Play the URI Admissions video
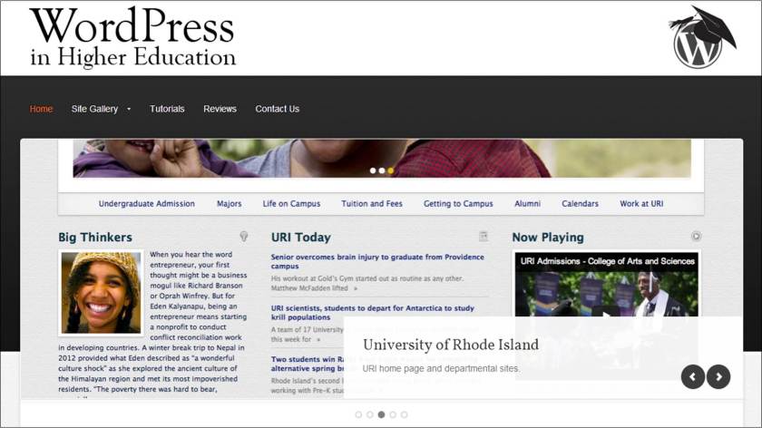 coord(606,314)
